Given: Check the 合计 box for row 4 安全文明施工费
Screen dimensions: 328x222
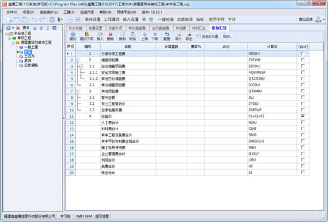Looking at the screenshot, I should click(x=302, y=72).
